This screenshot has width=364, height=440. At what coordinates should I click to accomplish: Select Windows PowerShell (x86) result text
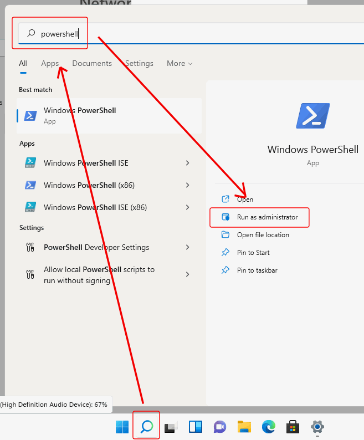coord(89,185)
